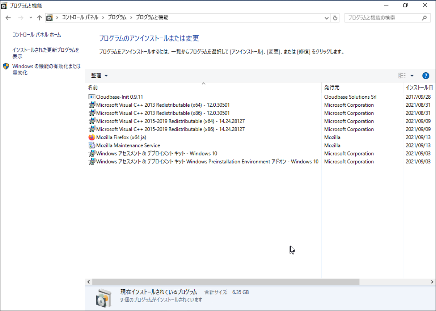Click icon of Visual C++ 2013 (x64)
The image size is (436, 311).
coord(92,105)
